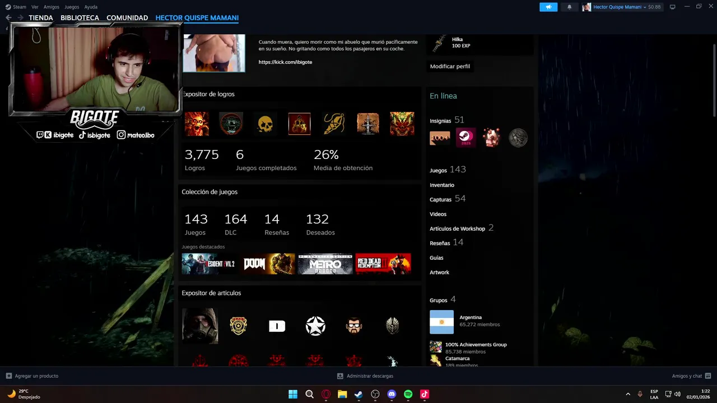Image resolution: width=717 pixels, height=403 pixels.
Task: Show hidden system tray icons chevron
Action: coord(628,394)
